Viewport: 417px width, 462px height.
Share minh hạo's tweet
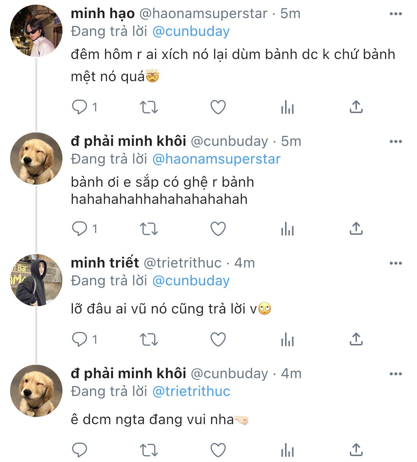(356, 107)
